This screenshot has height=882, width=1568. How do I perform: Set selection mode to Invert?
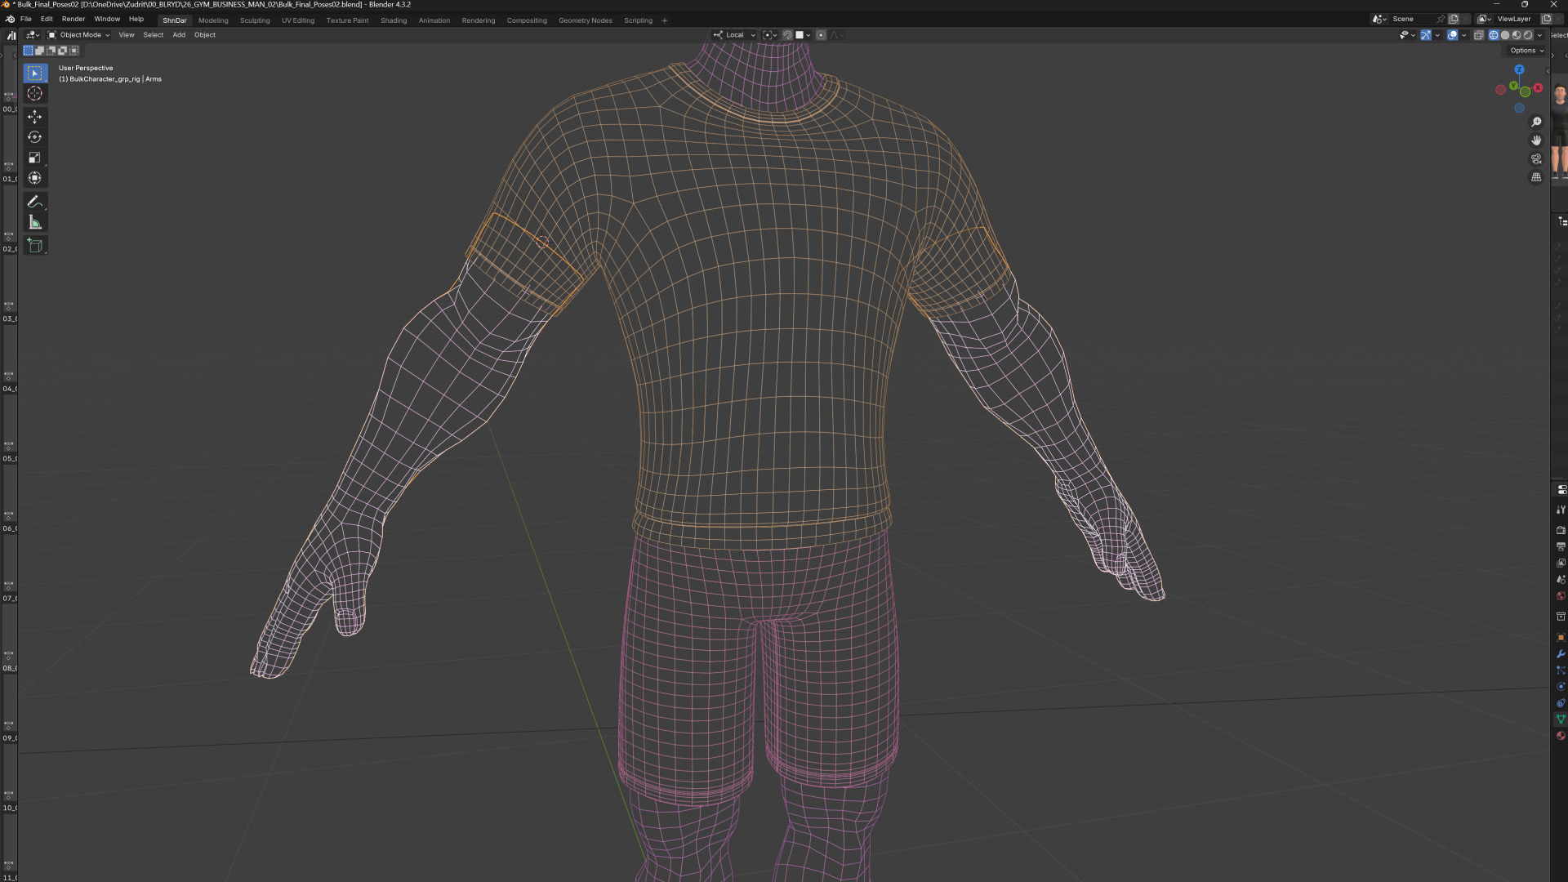point(62,51)
